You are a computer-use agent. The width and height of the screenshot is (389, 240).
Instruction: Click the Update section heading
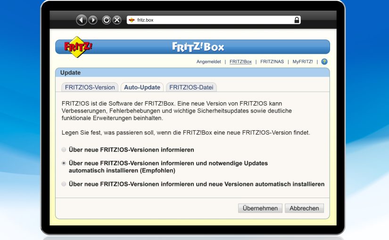pos(70,72)
